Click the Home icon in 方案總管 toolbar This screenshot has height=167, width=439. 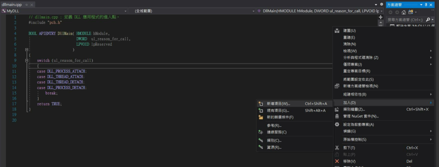pos(404,12)
